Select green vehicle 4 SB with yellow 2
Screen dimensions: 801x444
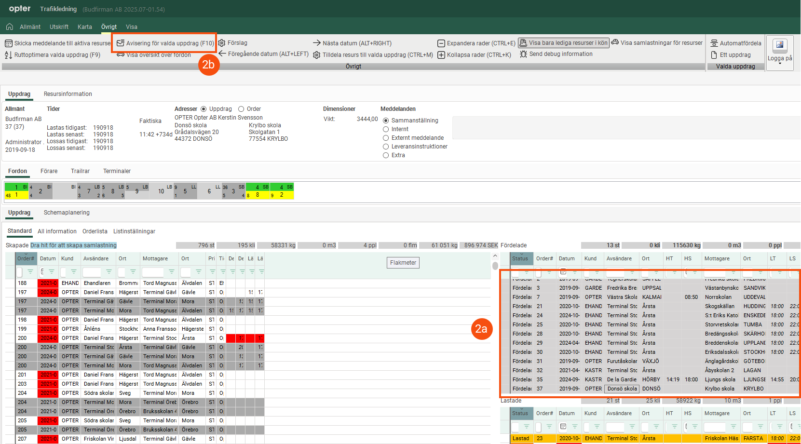(282, 191)
